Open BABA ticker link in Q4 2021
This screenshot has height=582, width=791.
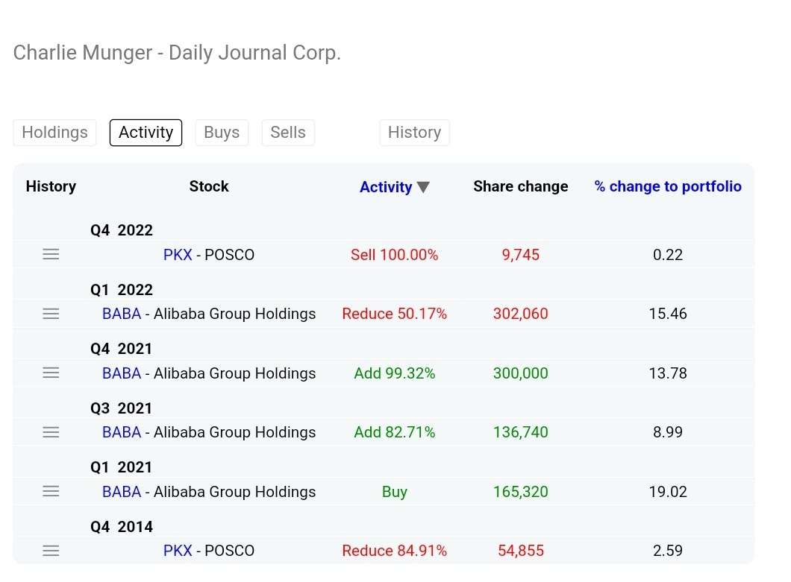(122, 373)
